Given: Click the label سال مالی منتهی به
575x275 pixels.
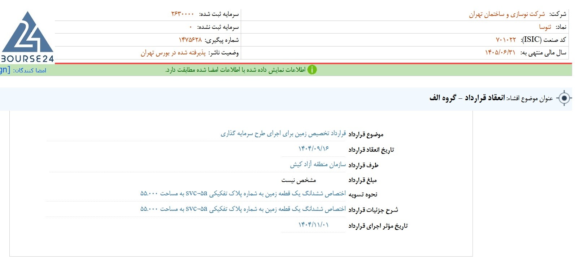Looking at the screenshot, I should point(543,53).
